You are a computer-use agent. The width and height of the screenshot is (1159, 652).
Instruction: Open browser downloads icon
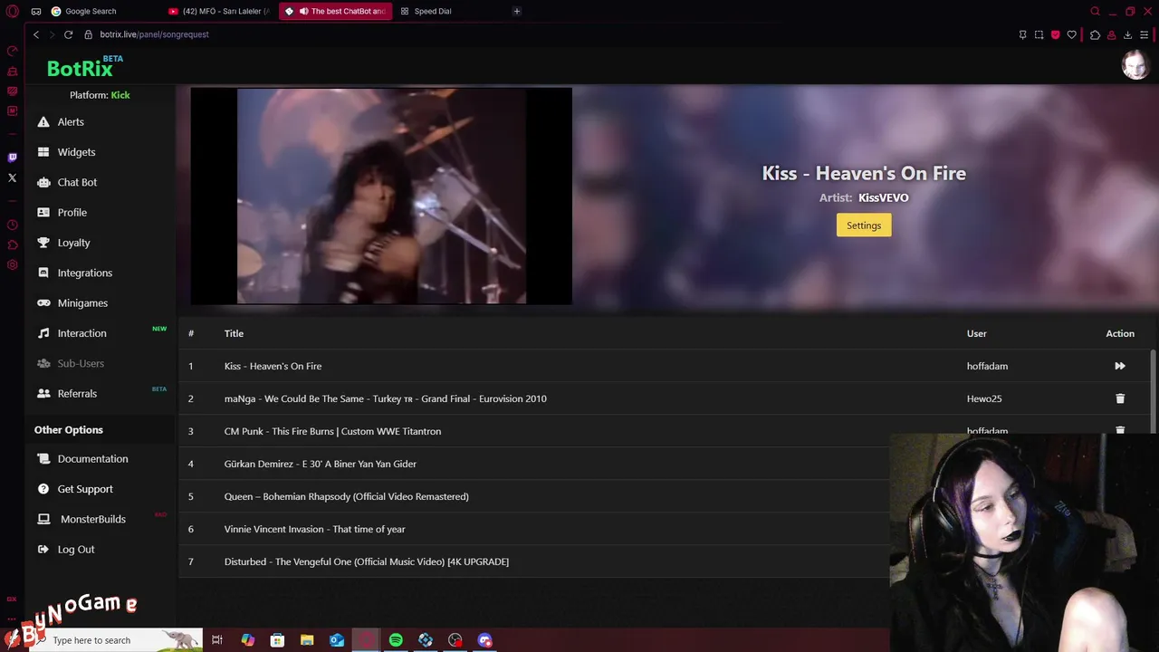point(1127,34)
